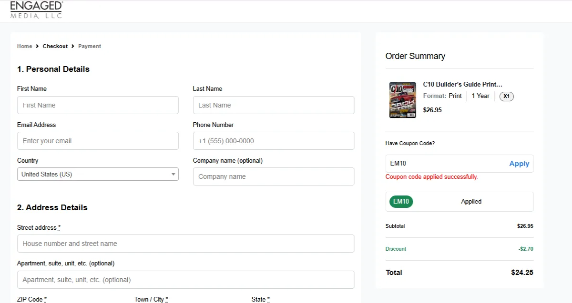Open the Country selection dropdown
Viewport: 572px width, 303px height.
click(98, 174)
